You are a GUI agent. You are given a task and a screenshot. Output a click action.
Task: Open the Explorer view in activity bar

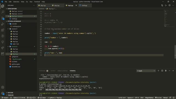click(x=2, y=6)
